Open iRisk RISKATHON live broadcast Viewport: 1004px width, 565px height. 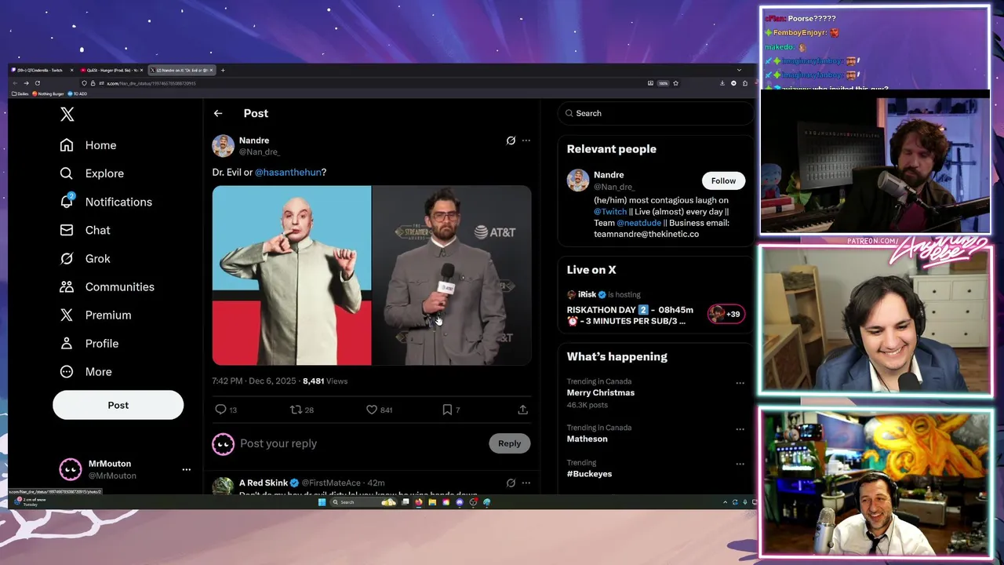[x=630, y=315]
